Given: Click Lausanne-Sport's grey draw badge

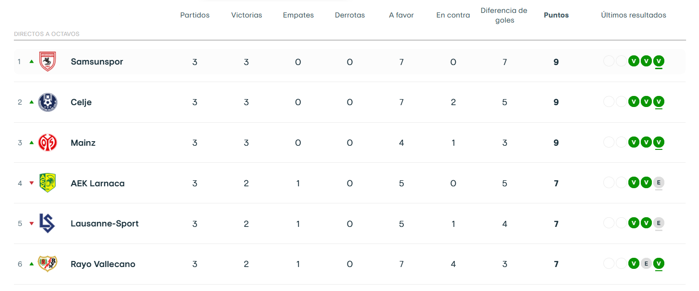Looking at the screenshot, I should pos(659,223).
